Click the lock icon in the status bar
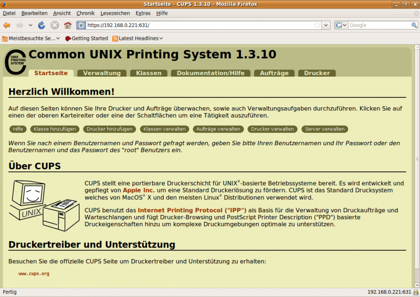The height and width of the screenshot is (297, 420). coord(416,292)
